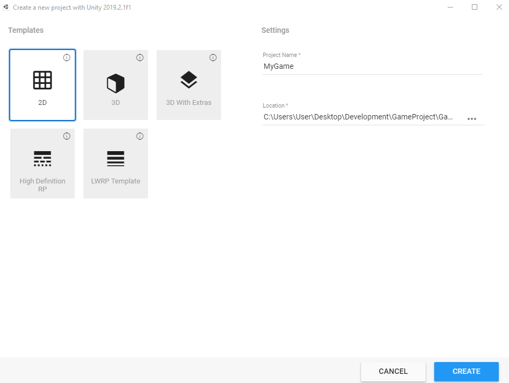Minimize the new project window
This screenshot has width=509, height=383.
point(450,7)
